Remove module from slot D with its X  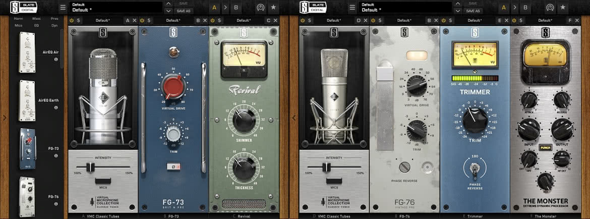coord(366,21)
